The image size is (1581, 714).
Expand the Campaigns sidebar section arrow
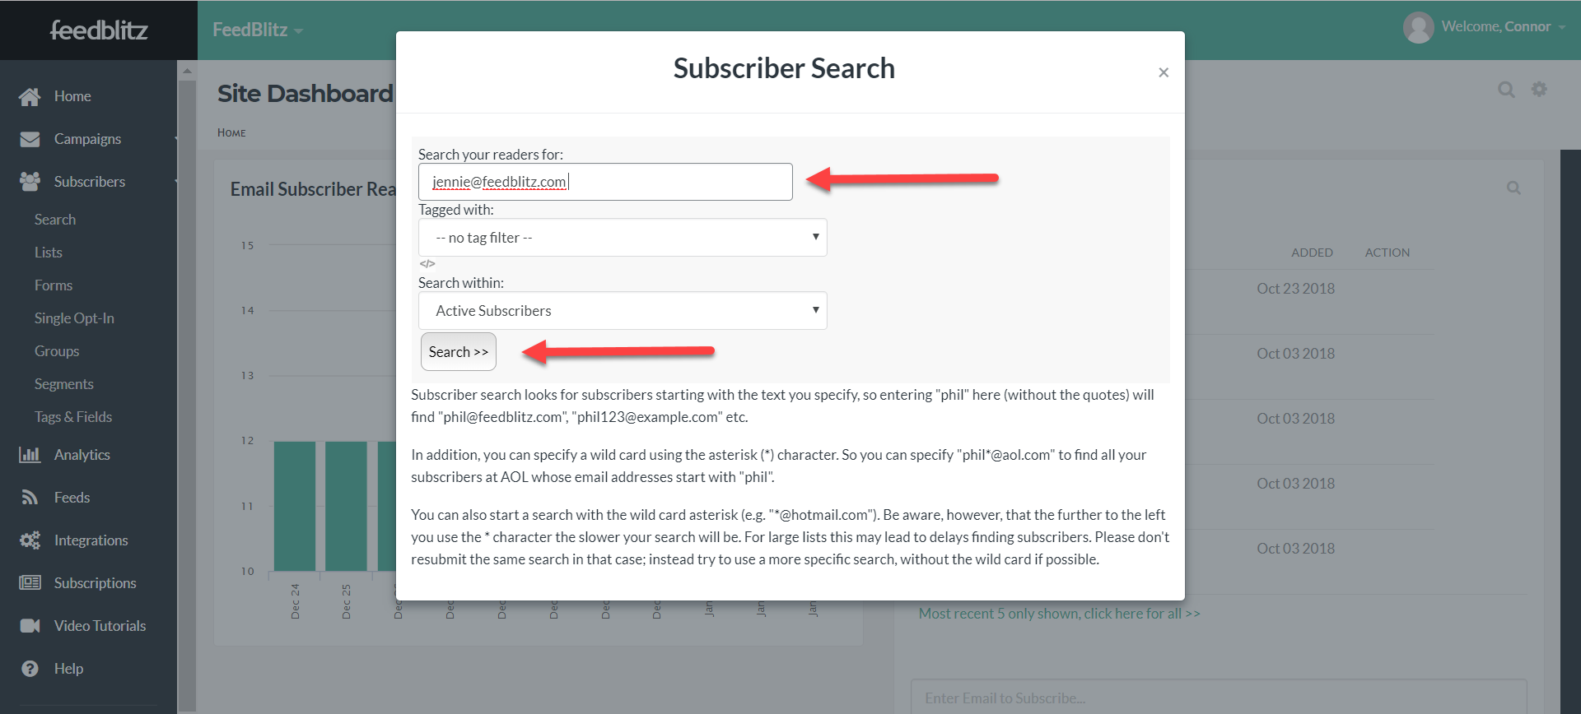pyautogui.click(x=176, y=139)
